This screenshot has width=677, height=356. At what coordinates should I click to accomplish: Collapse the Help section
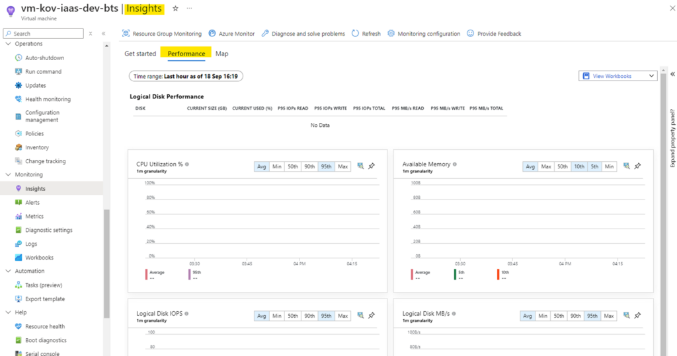(x=8, y=312)
